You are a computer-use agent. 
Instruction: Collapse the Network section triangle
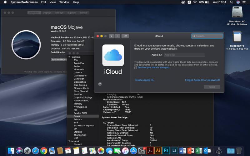pos(69,141)
